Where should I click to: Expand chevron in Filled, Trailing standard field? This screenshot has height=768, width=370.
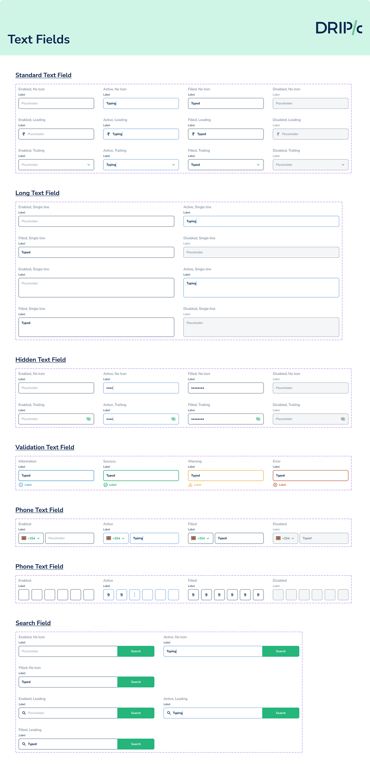pyautogui.click(x=258, y=165)
